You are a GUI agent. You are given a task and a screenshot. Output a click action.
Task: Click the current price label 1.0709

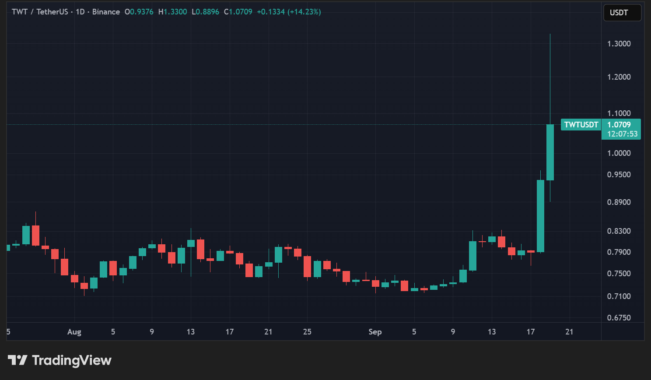point(619,125)
